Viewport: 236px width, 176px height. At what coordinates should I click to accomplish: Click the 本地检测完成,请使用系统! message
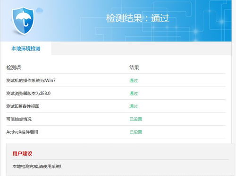point(37,166)
